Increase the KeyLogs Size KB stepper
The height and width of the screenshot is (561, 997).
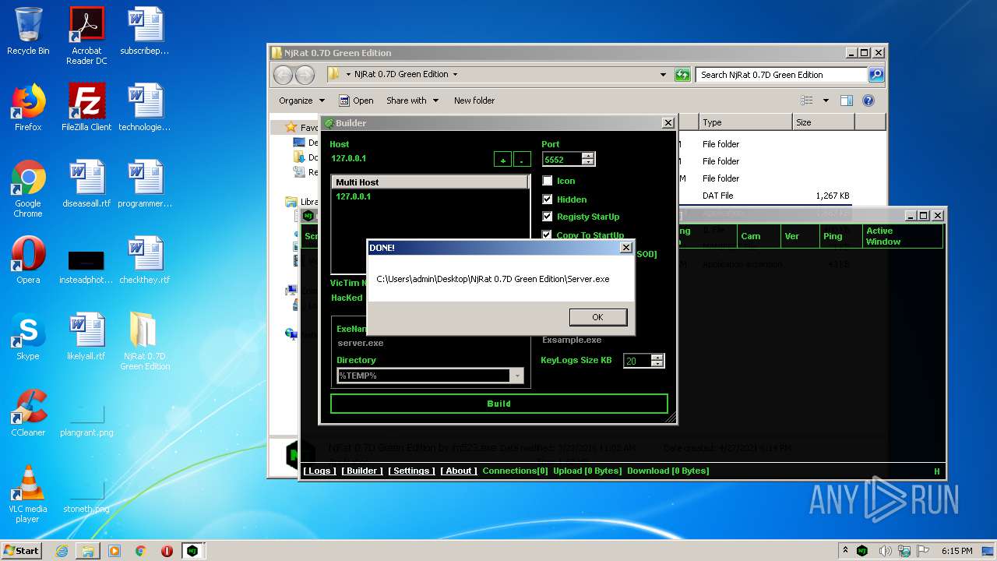point(657,358)
